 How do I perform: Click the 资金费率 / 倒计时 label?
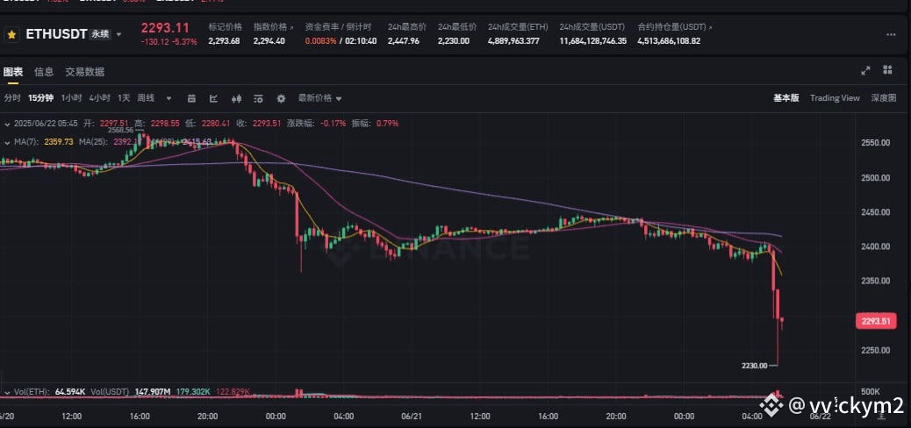[x=338, y=27]
